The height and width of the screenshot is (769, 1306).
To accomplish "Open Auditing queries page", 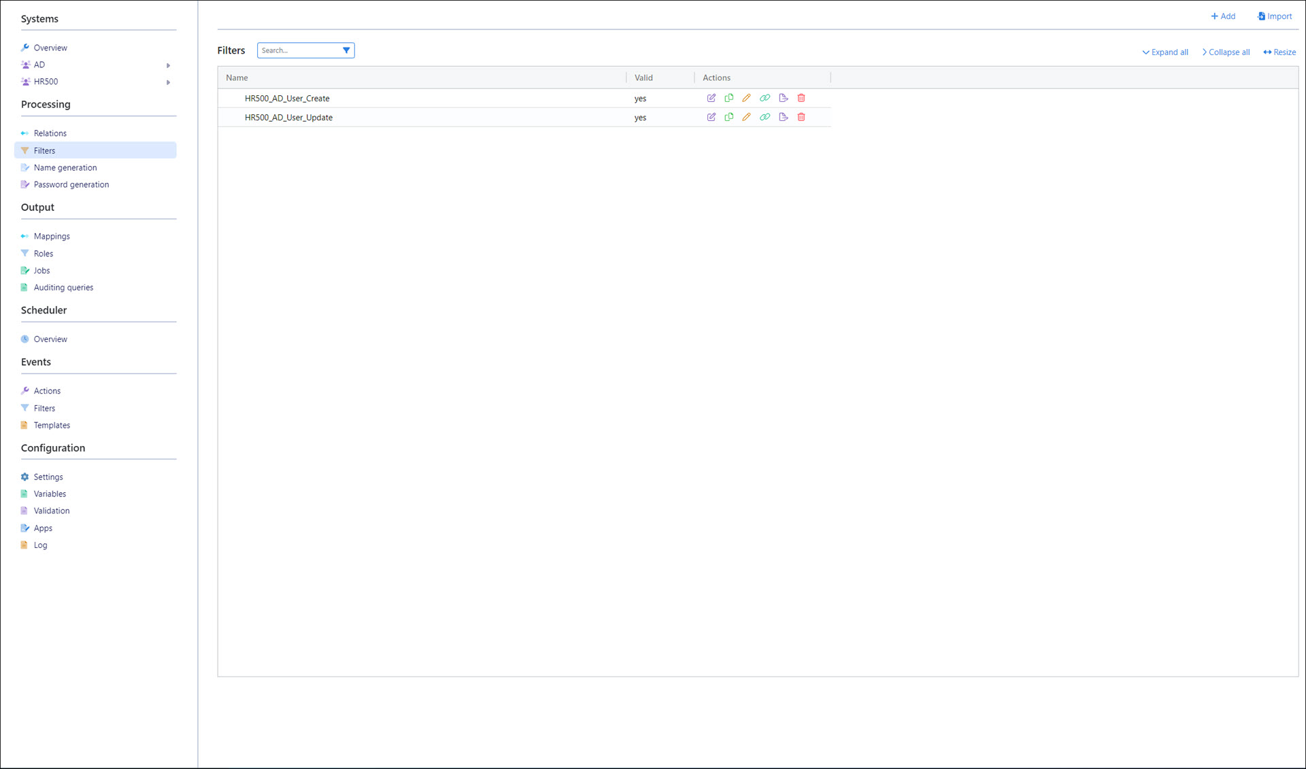I will tap(63, 288).
